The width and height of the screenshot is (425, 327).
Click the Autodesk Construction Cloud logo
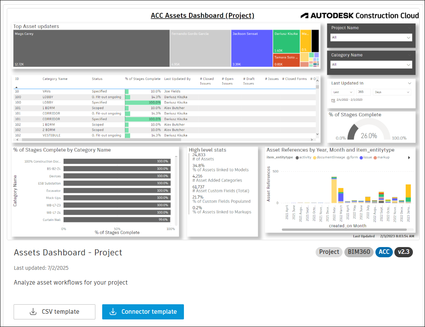(x=360, y=16)
